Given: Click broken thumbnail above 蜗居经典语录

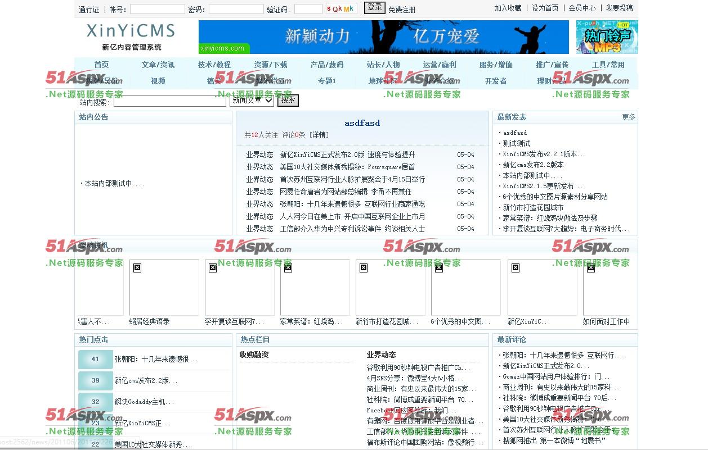Looking at the screenshot, I should point(164,288).
